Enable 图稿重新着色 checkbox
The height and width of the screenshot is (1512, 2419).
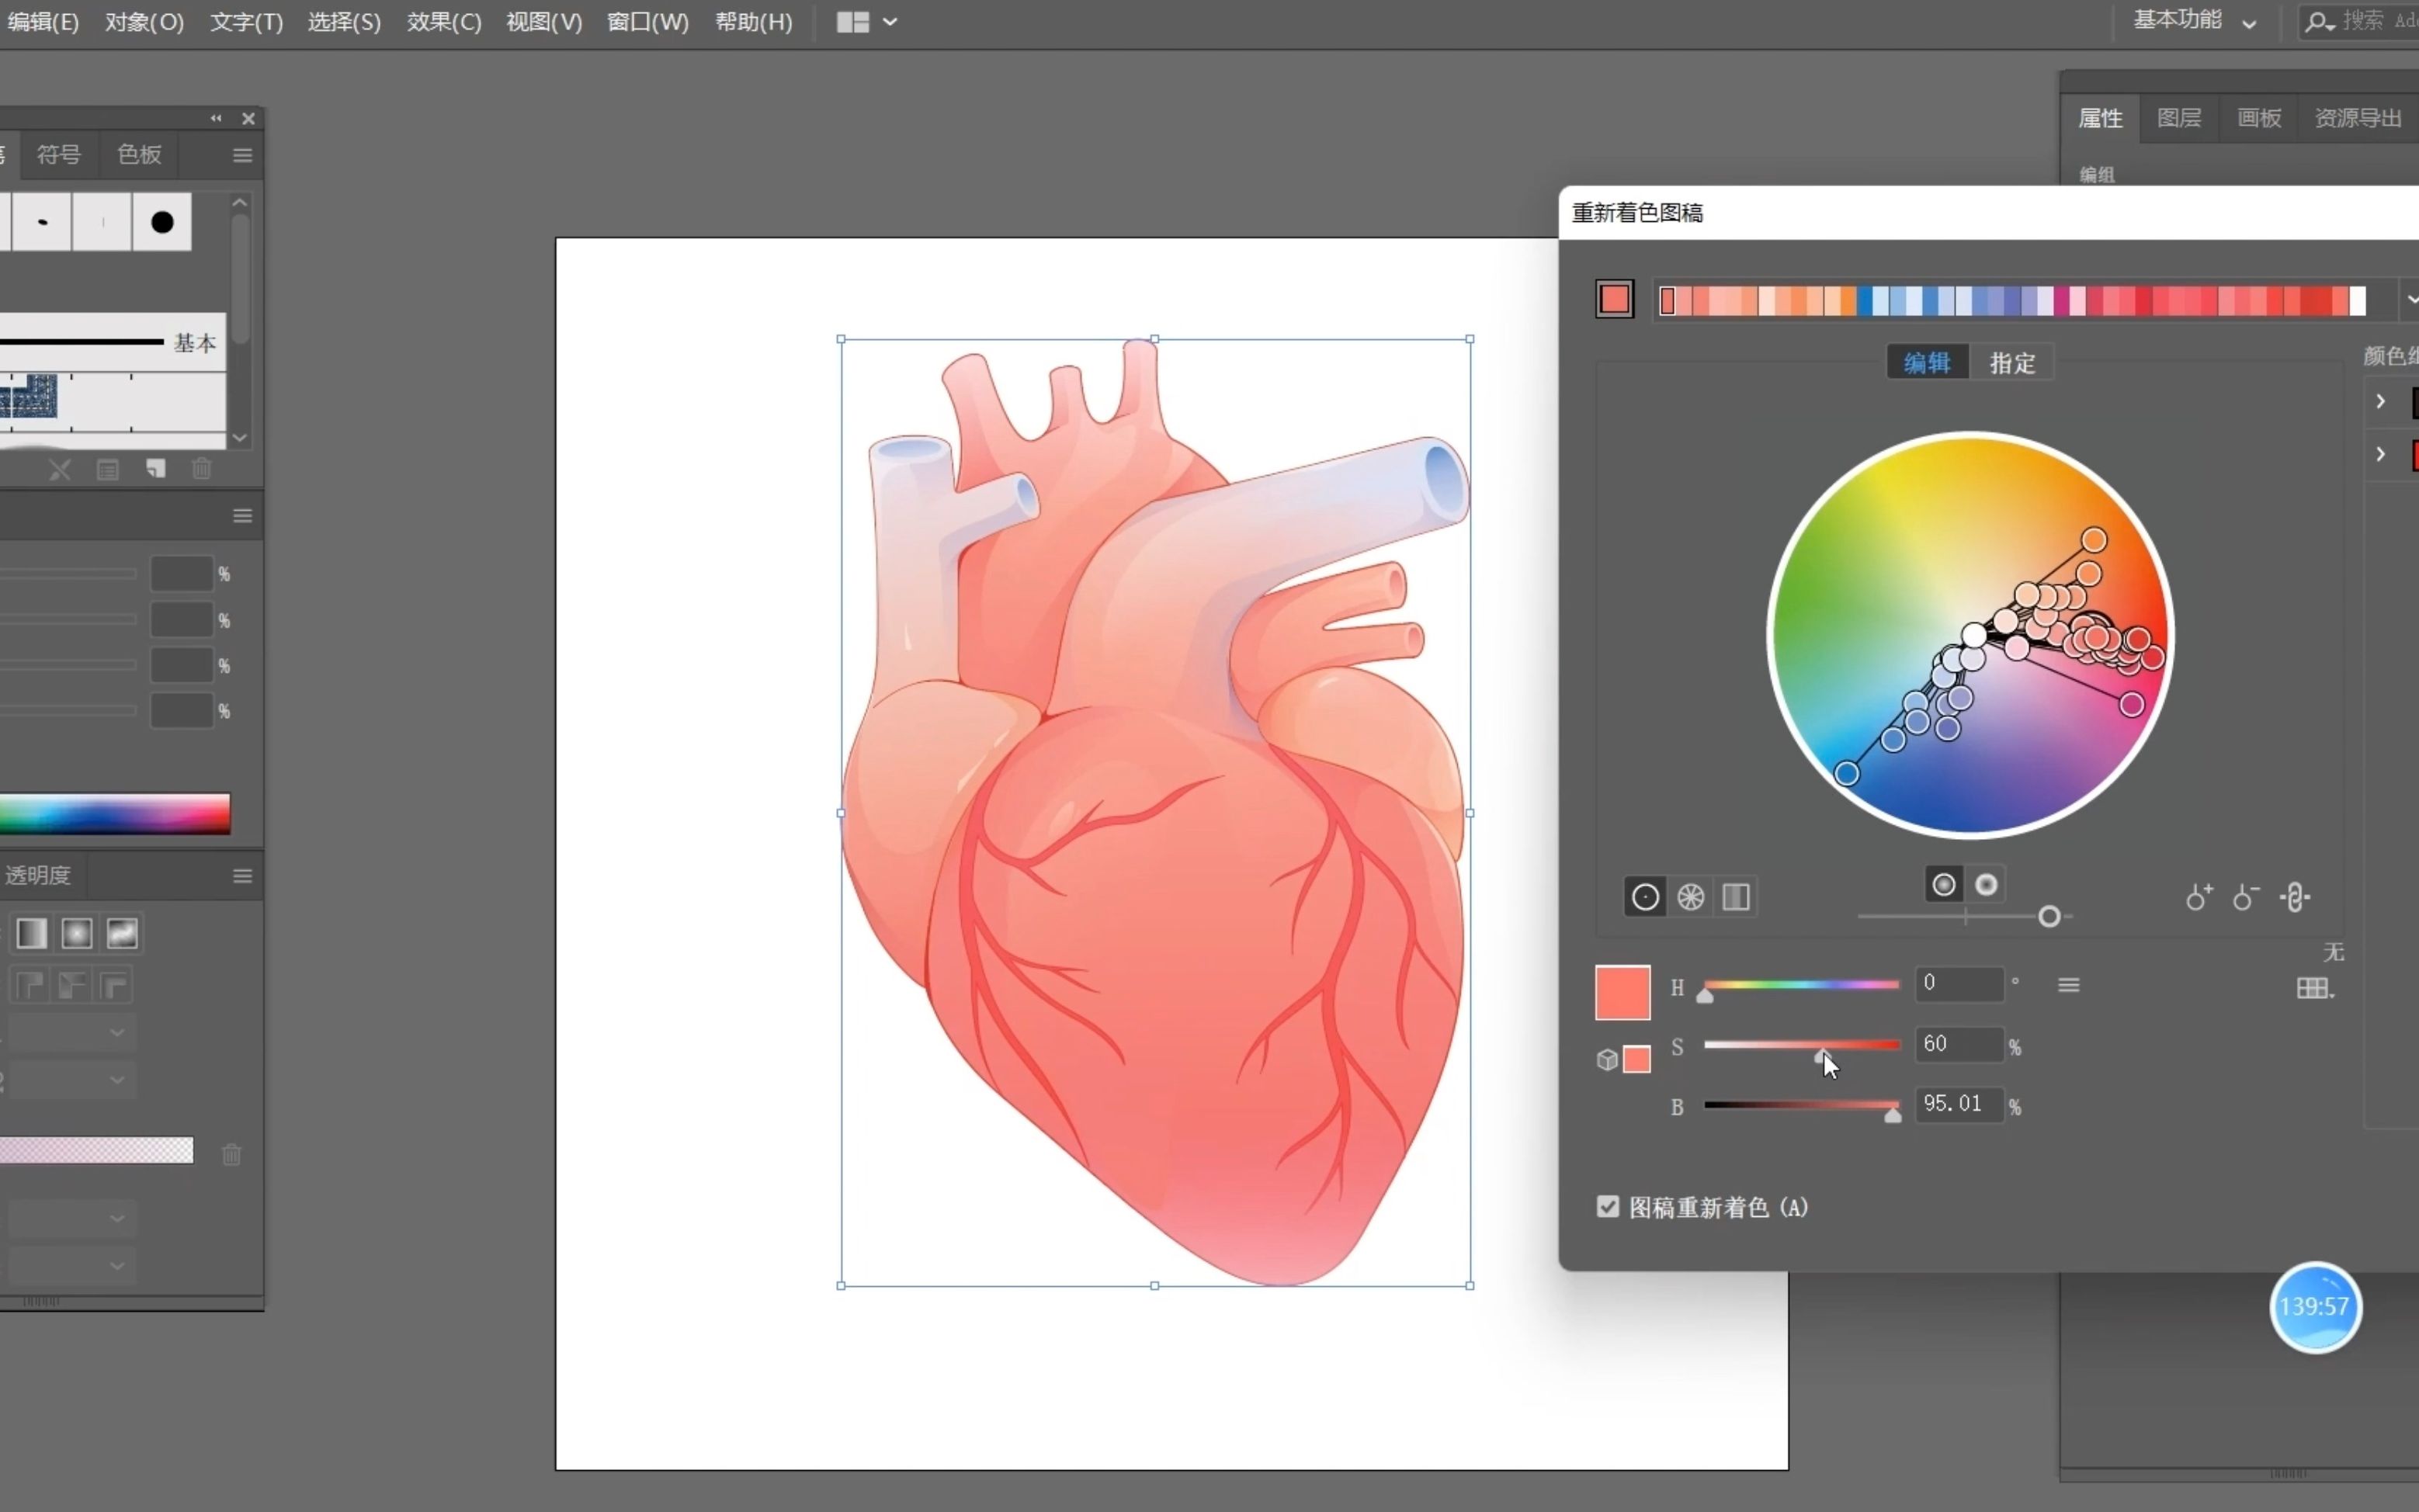point(1605,1207)
